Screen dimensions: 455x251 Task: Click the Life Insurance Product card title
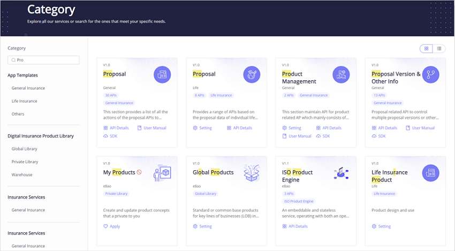389,176
